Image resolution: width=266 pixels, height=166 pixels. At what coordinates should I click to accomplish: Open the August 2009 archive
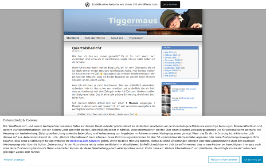tap(171, 70)
